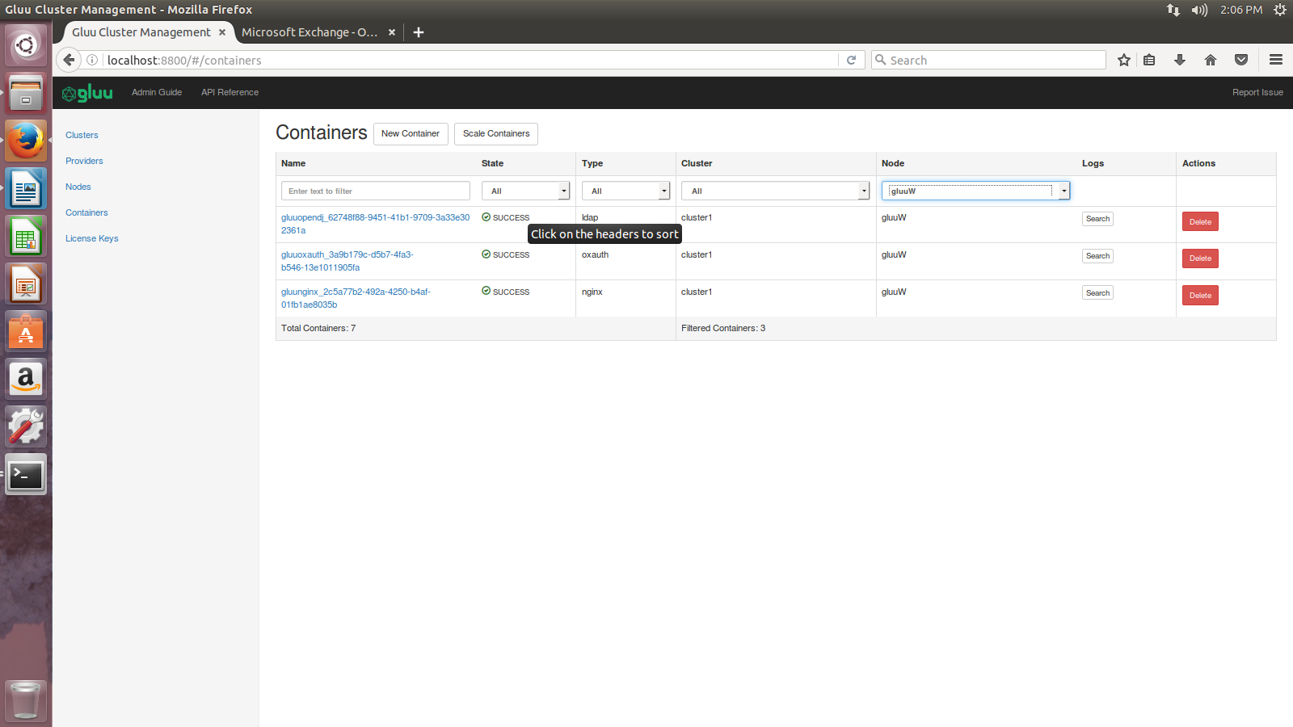Open gluuopendj container link
Viewport: 1293px width, 727px height.
click(375, 224)
